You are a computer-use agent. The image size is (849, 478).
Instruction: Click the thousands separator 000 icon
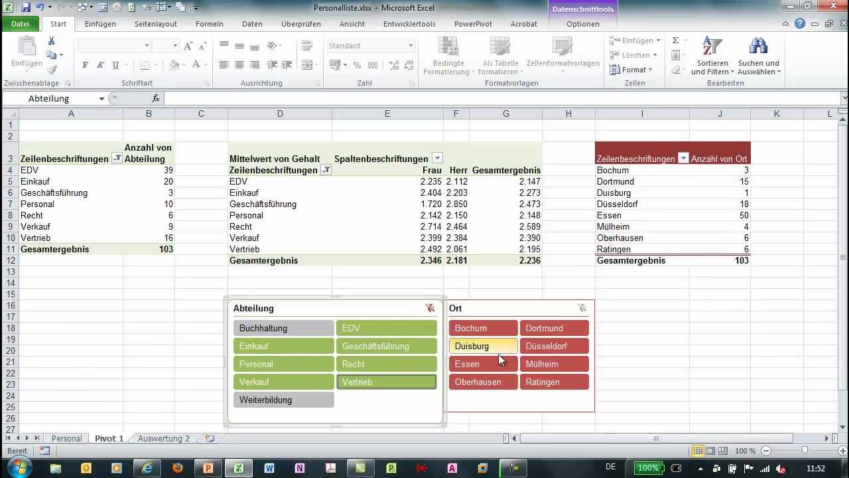click(x=373, y=65)
